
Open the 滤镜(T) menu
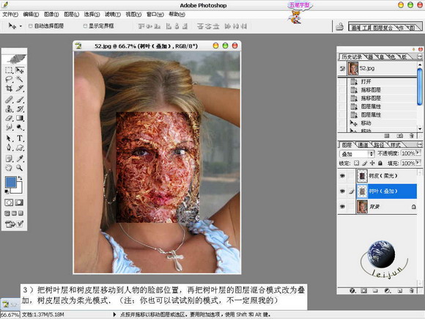(x=113, y=15)
